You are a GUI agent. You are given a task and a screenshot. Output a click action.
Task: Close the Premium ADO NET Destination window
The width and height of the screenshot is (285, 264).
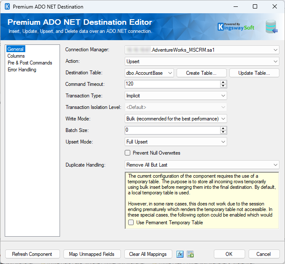(x=275, y=6)
